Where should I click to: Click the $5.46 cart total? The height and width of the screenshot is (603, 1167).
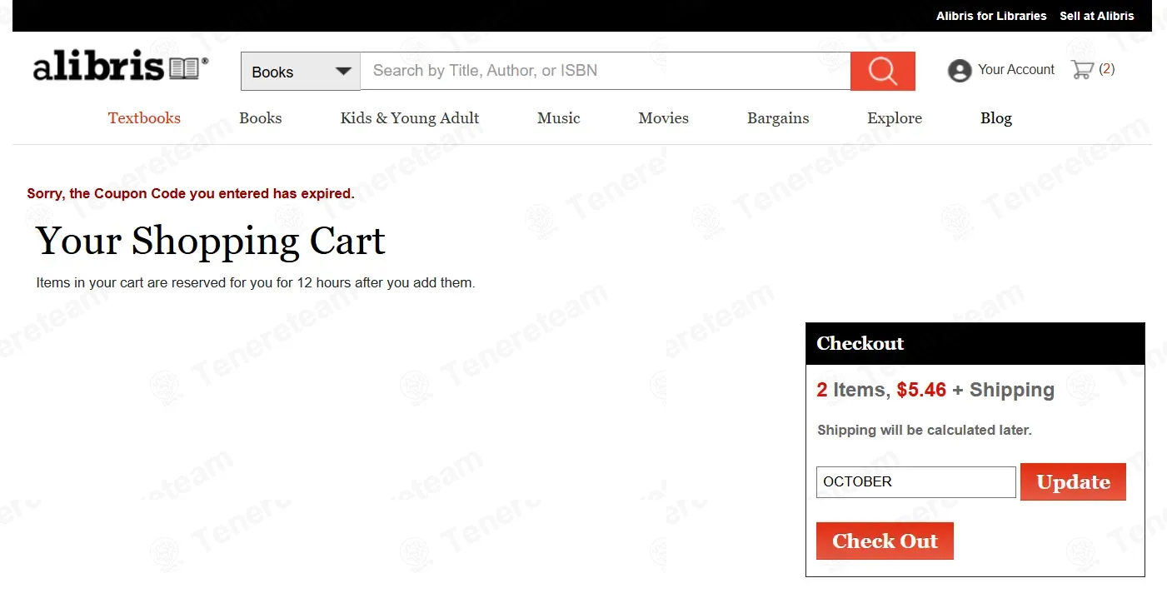[921, 390]
